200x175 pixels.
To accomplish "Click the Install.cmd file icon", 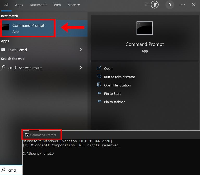I will tap(3, 50).
